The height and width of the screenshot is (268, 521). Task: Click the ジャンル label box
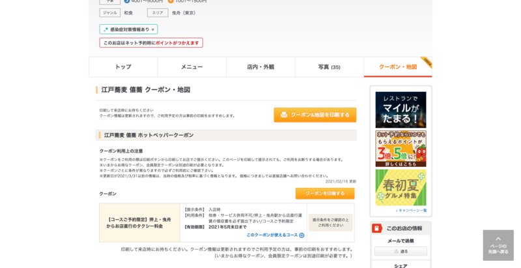(109, 12)
